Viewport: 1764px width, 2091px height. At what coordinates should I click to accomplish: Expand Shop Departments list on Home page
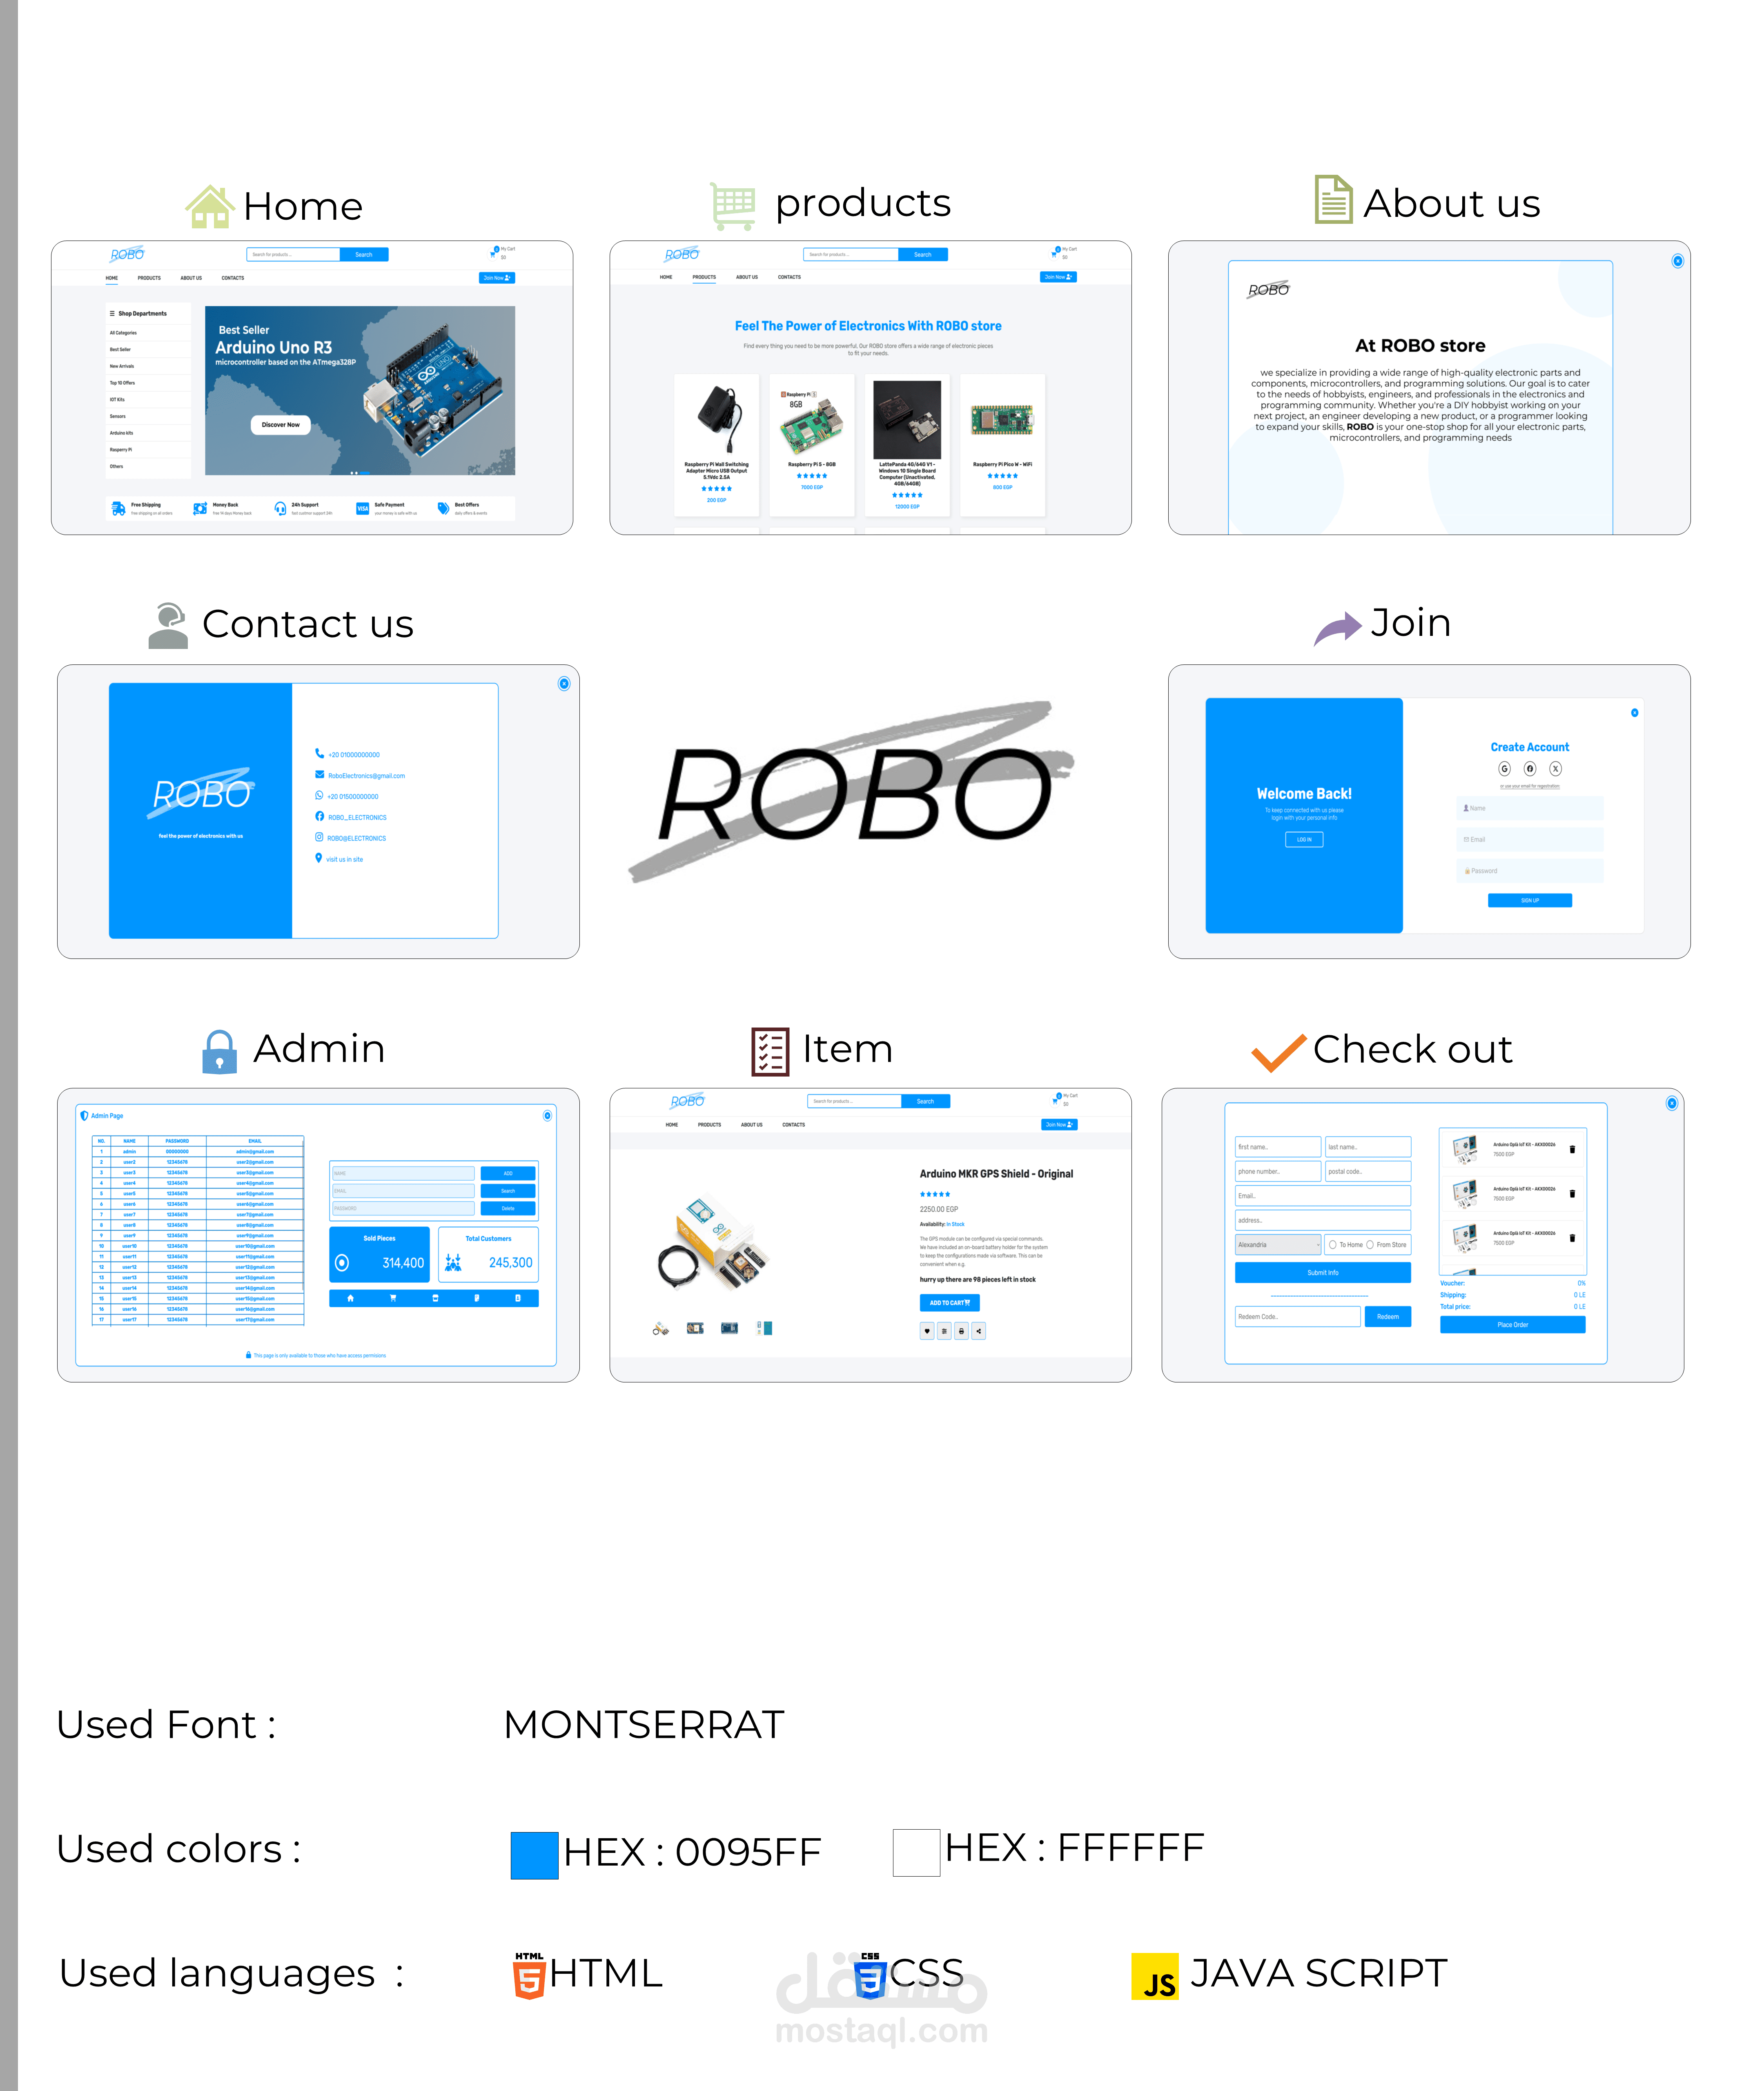(x=142, y=313)
